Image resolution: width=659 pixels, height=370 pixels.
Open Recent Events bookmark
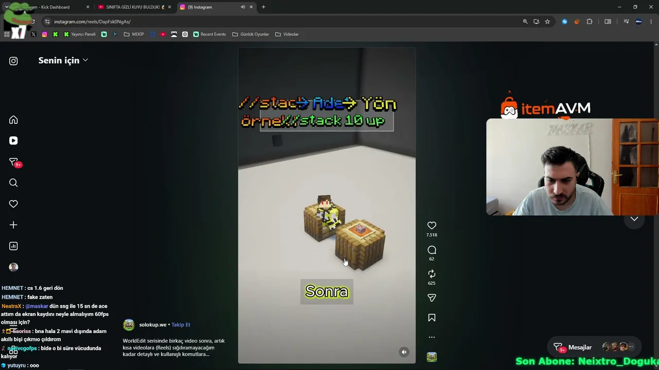tap(210, 34)
